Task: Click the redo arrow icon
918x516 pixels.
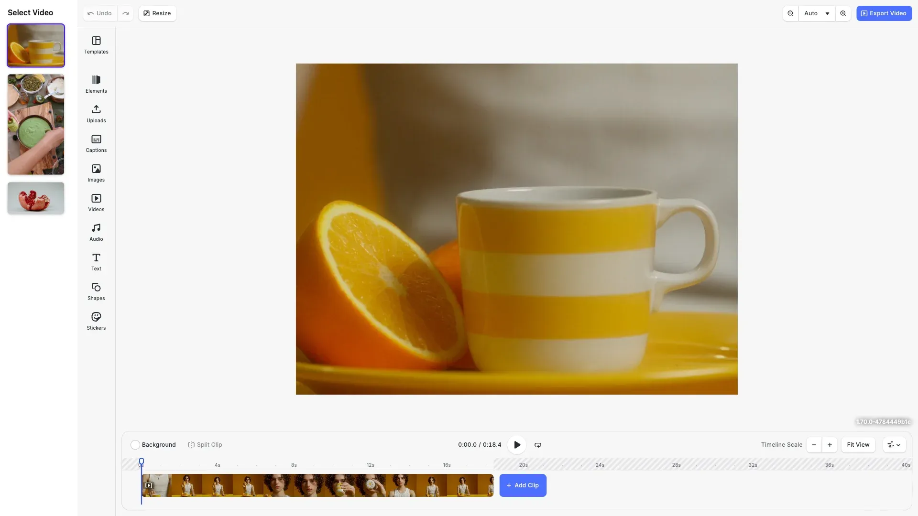Action: click(126, 13)
